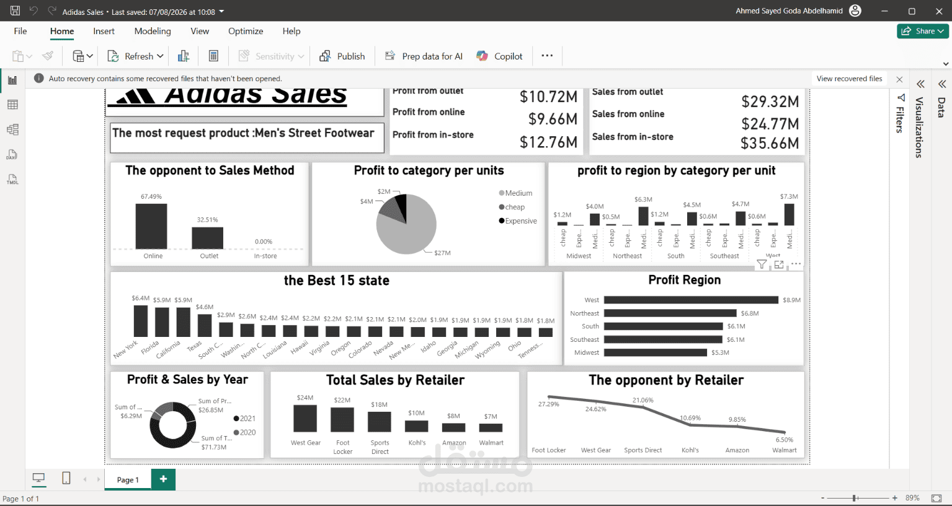Viewport: 952px width, 506px height.
Task: Open the Refresh dropdown arrow
Action: (160, 56)
